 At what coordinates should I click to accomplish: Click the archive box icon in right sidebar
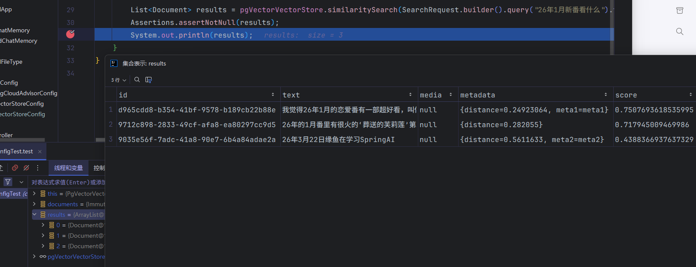(679, 10)
